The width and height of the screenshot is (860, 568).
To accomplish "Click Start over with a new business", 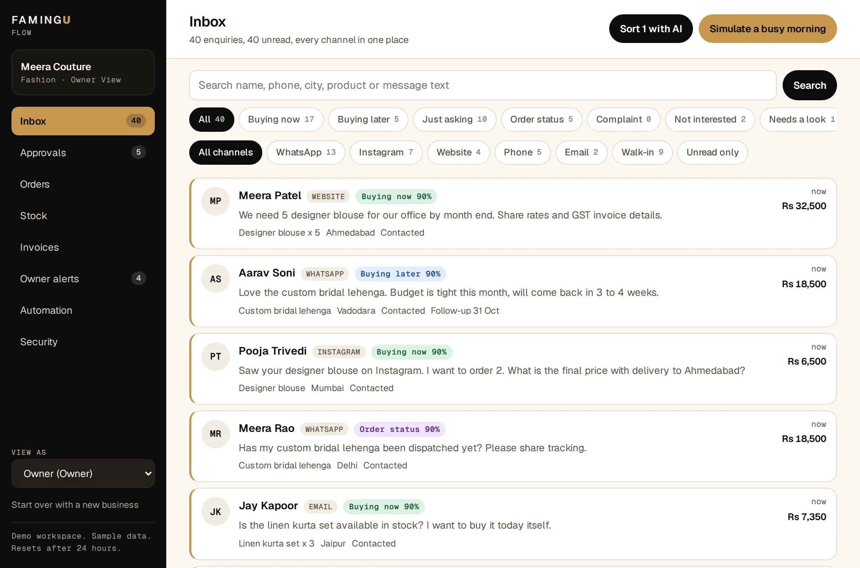I will pyautogui.click(x=75, y=505).
